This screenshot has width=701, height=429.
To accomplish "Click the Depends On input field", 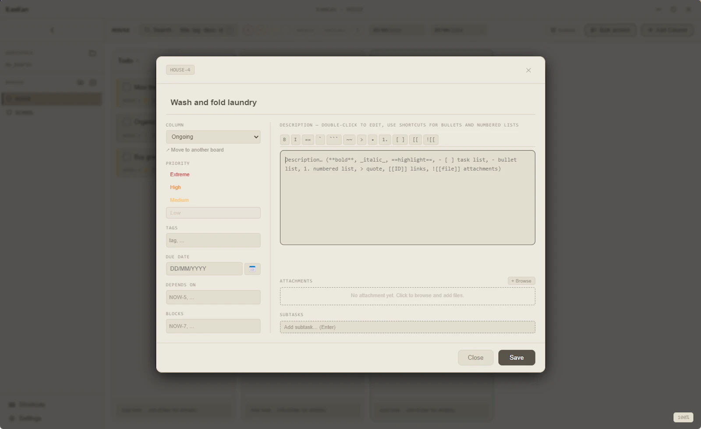I will tap(213, 297).
